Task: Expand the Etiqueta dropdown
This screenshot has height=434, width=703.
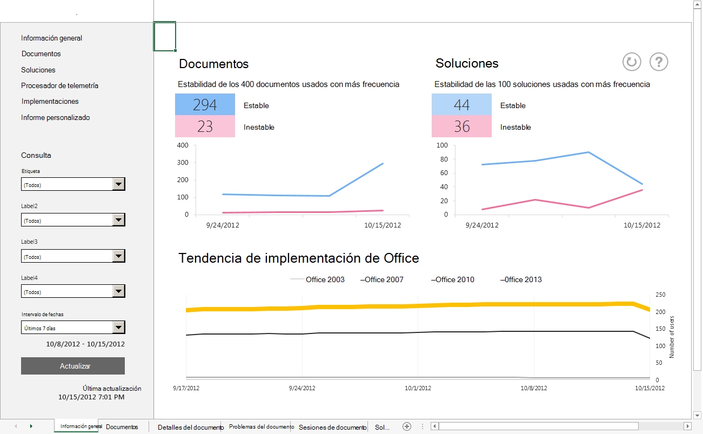Action: click(x=118, y=185)
